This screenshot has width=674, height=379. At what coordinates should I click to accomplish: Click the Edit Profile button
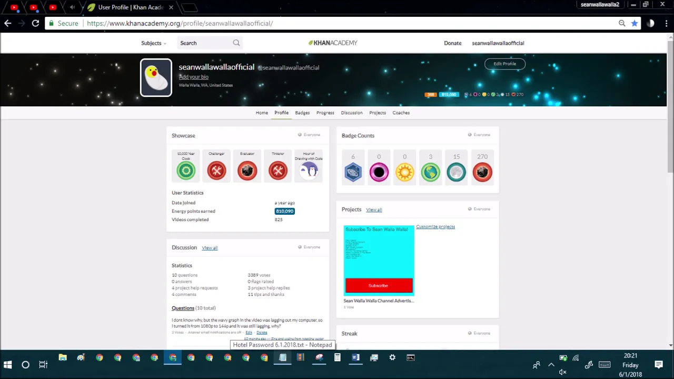(x=504, y=64)
